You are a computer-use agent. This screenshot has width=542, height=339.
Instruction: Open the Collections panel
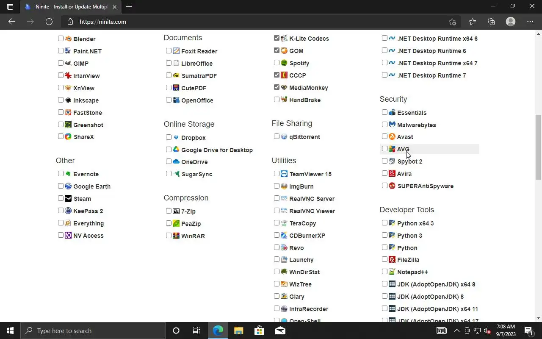point(491,22)
